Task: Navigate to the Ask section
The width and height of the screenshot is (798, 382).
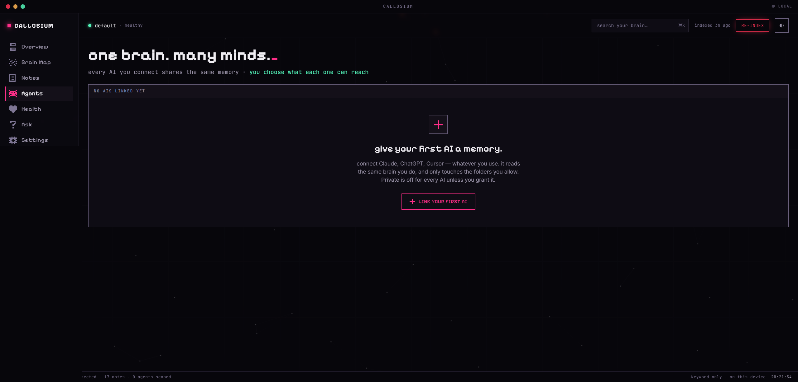Action: tap(39, 124)
